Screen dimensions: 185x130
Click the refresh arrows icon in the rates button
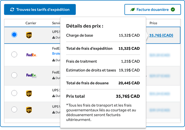[x=12, y=10]
